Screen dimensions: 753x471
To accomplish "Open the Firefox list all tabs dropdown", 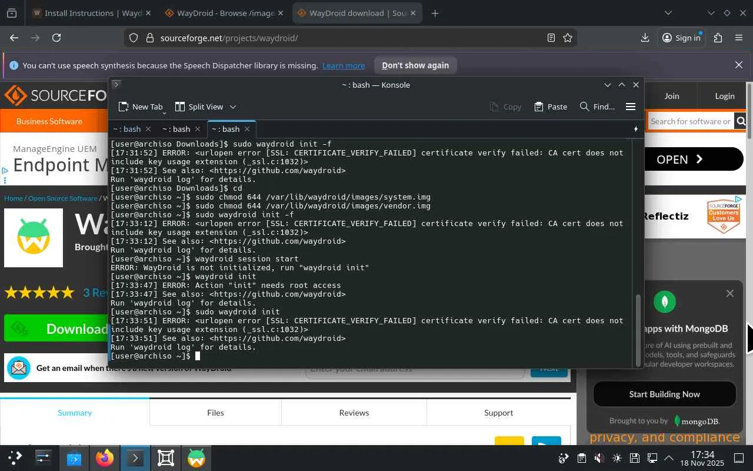I will click(x=668, y=13).
